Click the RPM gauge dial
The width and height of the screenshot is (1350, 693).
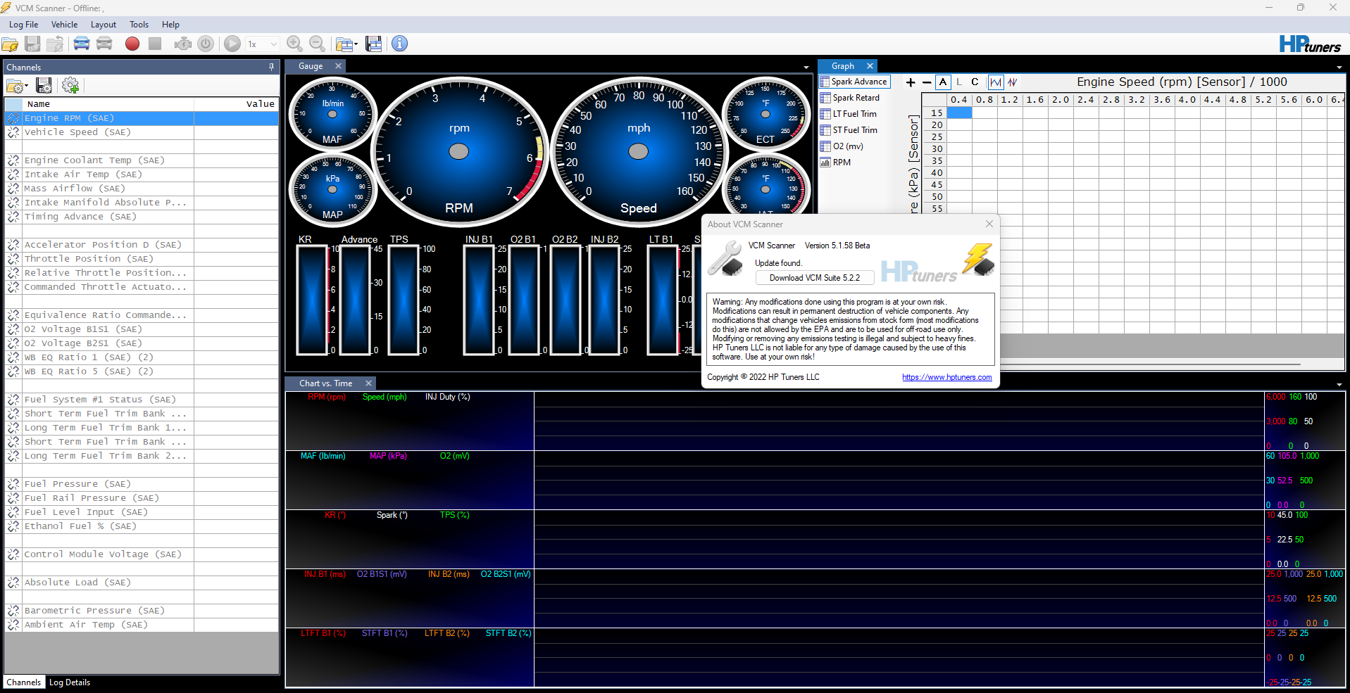pos(459,151)
